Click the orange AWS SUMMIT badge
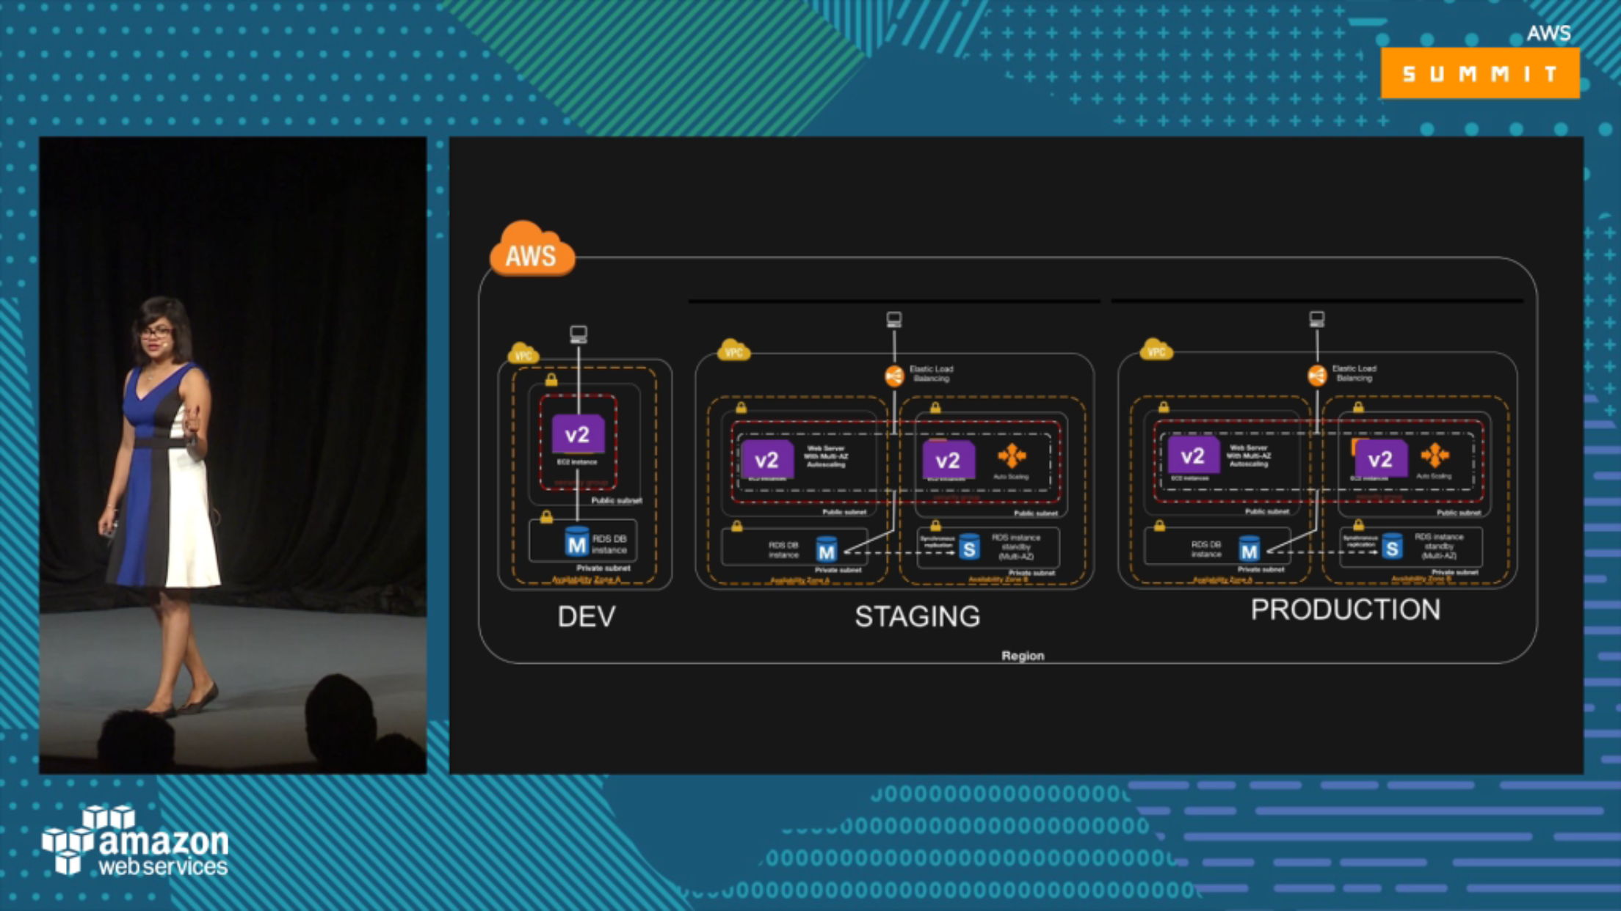The height and width of the screenshot is (911, 1621). 1480,73
